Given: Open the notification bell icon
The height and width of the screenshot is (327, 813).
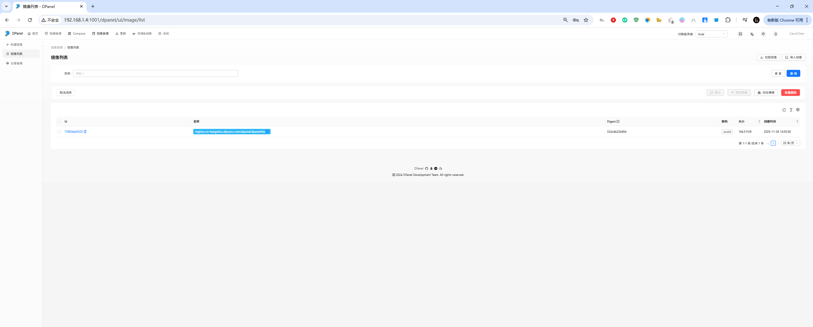Looking at the screenshot, I should [x=775, y=34].
